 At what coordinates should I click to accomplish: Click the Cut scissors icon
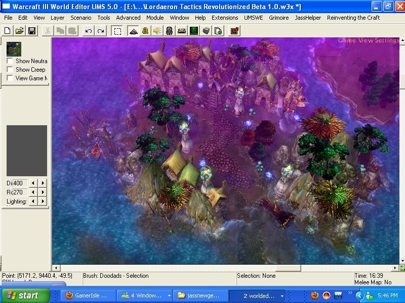[48, 31]
